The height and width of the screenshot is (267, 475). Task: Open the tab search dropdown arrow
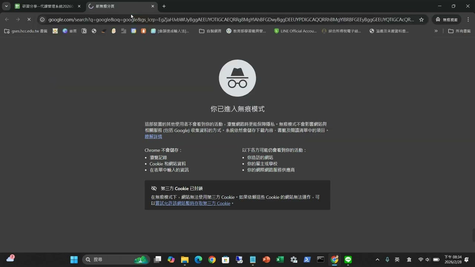coord(6,6)
